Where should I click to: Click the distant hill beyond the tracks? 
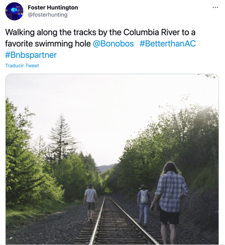106,168
